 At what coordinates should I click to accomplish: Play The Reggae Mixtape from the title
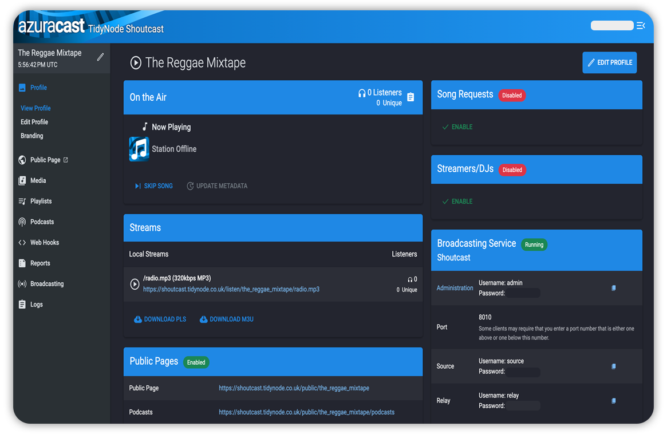[x=136, y=62]
